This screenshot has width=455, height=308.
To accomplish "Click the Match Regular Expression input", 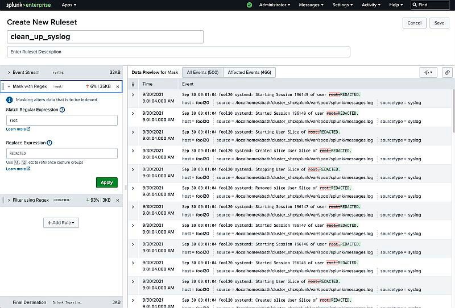I will pyautogui.click(x=62, y=120).
